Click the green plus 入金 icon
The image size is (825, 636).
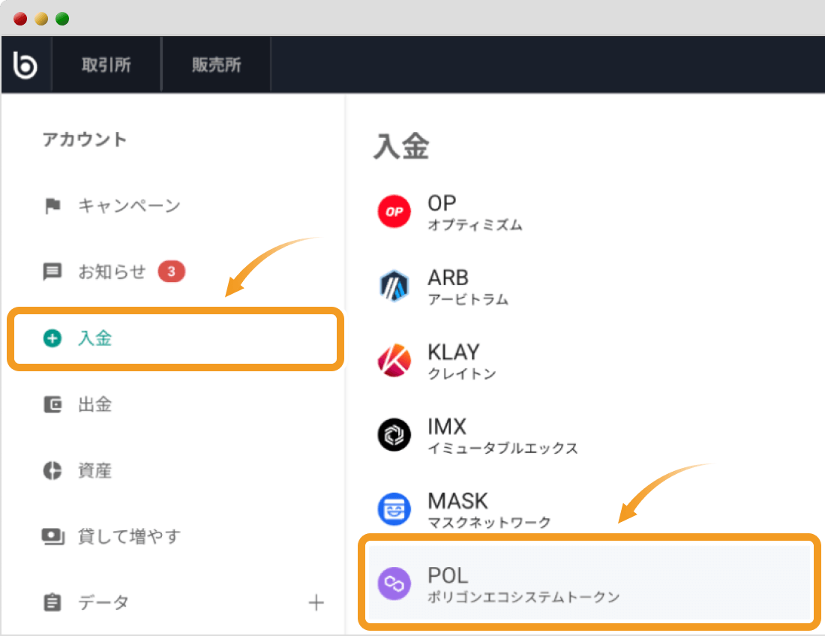tap(52, 338)
